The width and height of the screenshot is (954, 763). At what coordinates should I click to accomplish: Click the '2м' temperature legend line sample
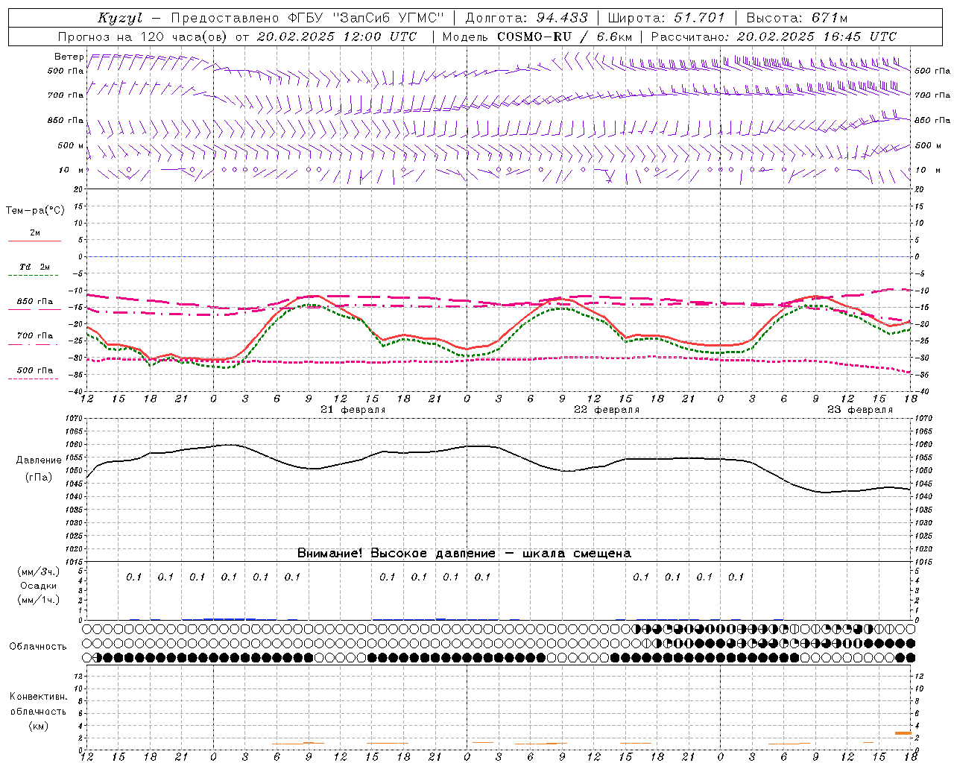coord(34,241)
